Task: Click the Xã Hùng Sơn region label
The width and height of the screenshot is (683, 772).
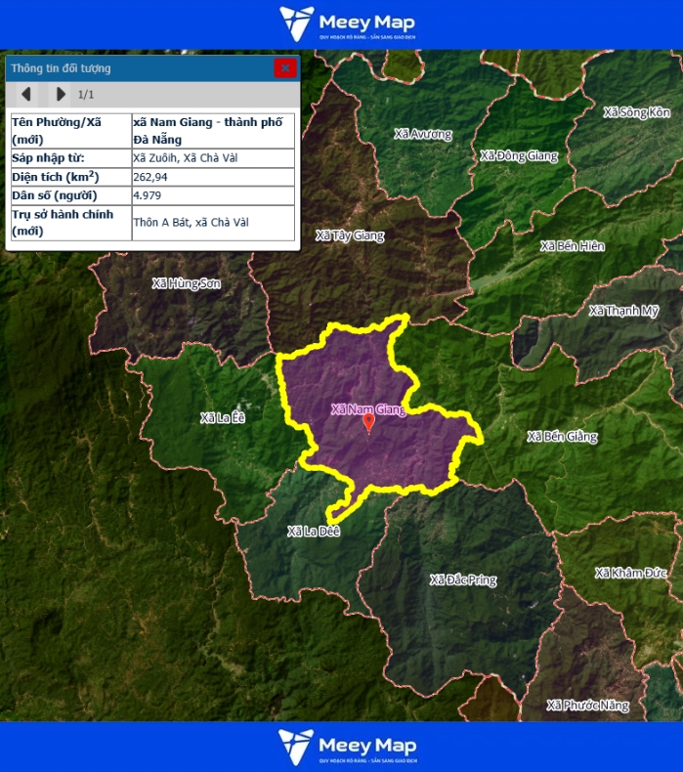Action: (186, 283)
